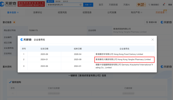Open the notification bell icon
The image size is (173, 100).
[x=164, y=5]
